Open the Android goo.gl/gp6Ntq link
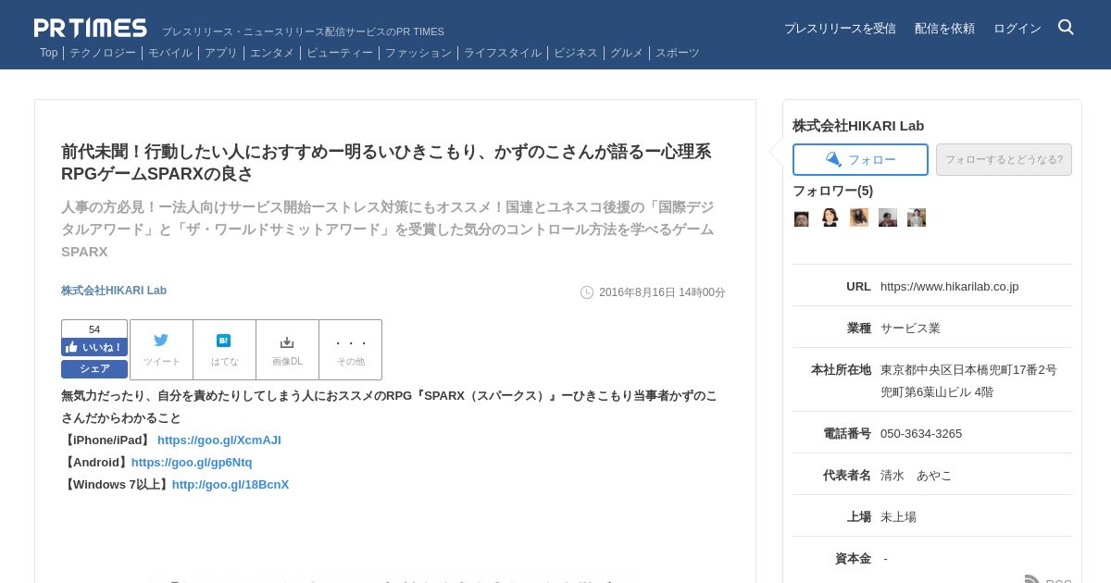The height and width of the screenshot is (583, 1111). (x=192, y=463)
